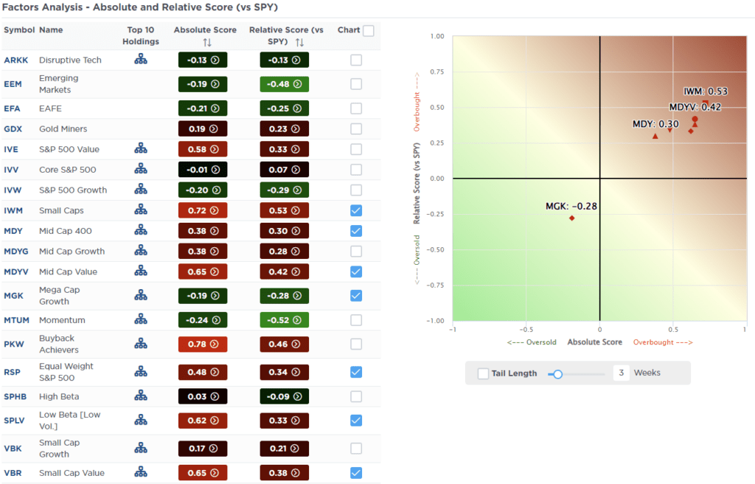Show MDY top 10 holdings icon
755x484 pixels.
coord(141,230)
